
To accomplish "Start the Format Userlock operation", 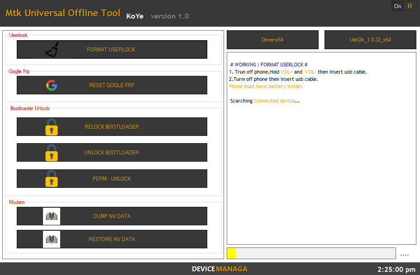I will tap(111, 49).
